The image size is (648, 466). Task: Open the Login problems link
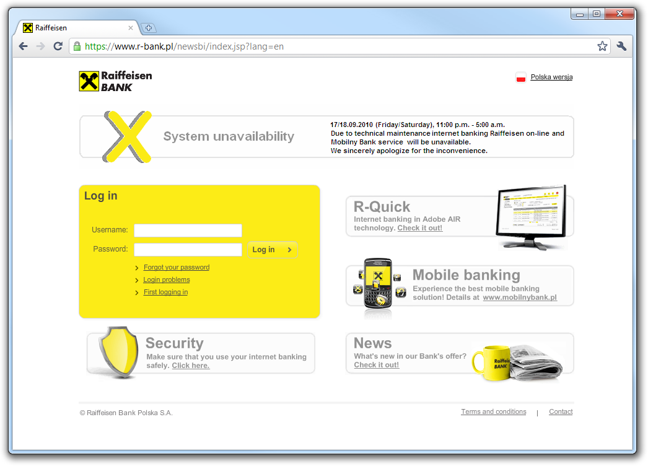167,280
